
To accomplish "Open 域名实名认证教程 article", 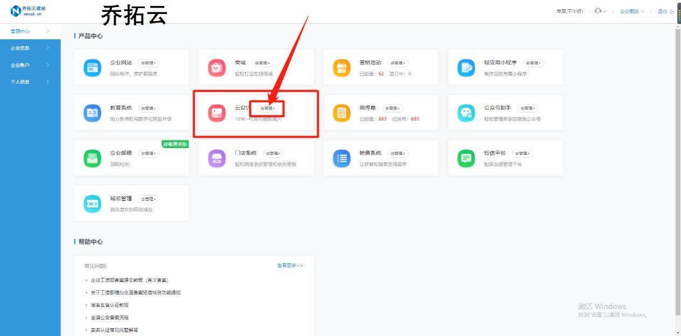I will (x=110, y=305).
